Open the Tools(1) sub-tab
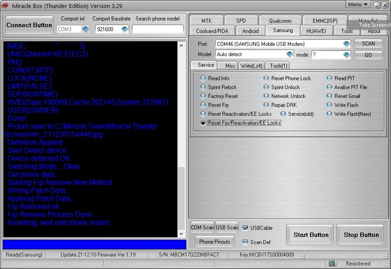Viewport: 391px width, 269px height. click(278, 65)
